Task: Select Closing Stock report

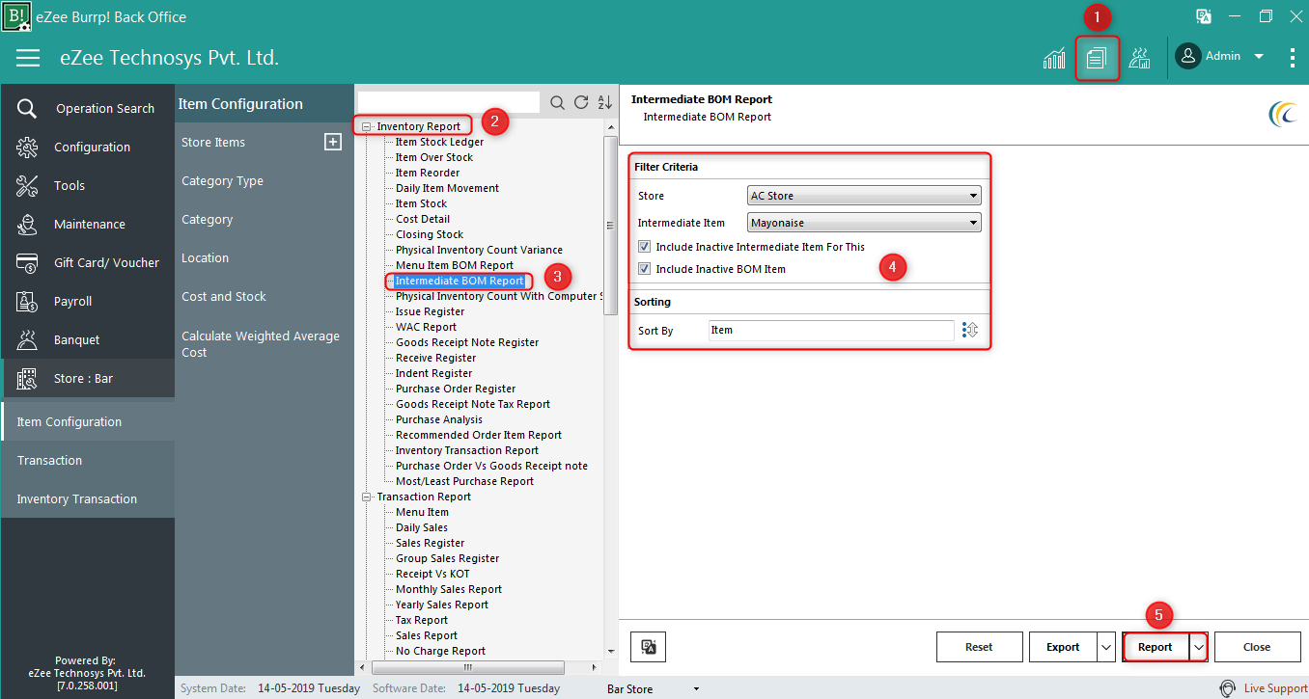Action: 430,234
